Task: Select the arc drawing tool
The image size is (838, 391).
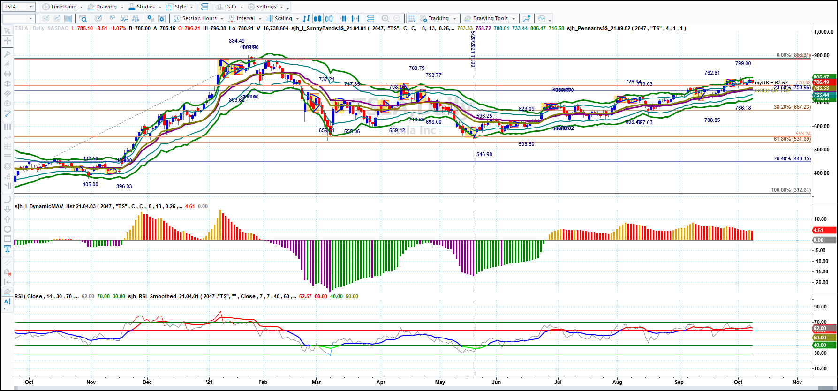Action: click(x=7, y=199)
